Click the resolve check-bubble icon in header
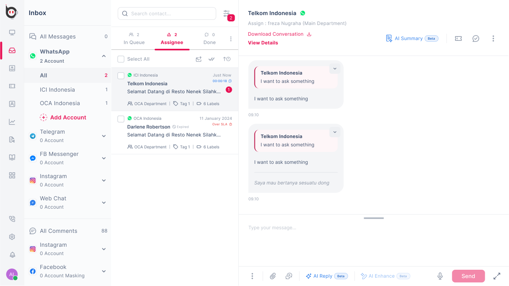Screen dimensions: 509x286 pyautogui.click(x=476, y=38)
